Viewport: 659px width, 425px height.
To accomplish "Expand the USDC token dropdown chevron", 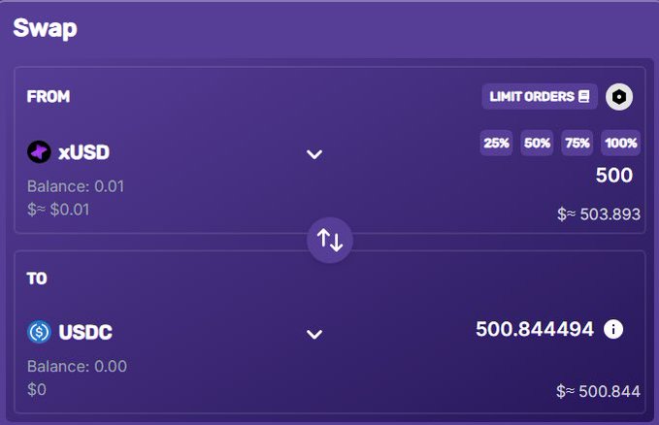I will tap(314, 335).
